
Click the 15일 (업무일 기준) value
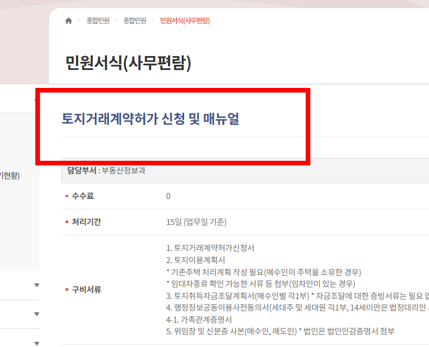(196, 222)
